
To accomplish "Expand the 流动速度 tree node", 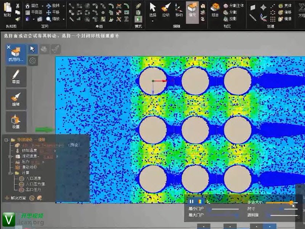I will (11, 156).
